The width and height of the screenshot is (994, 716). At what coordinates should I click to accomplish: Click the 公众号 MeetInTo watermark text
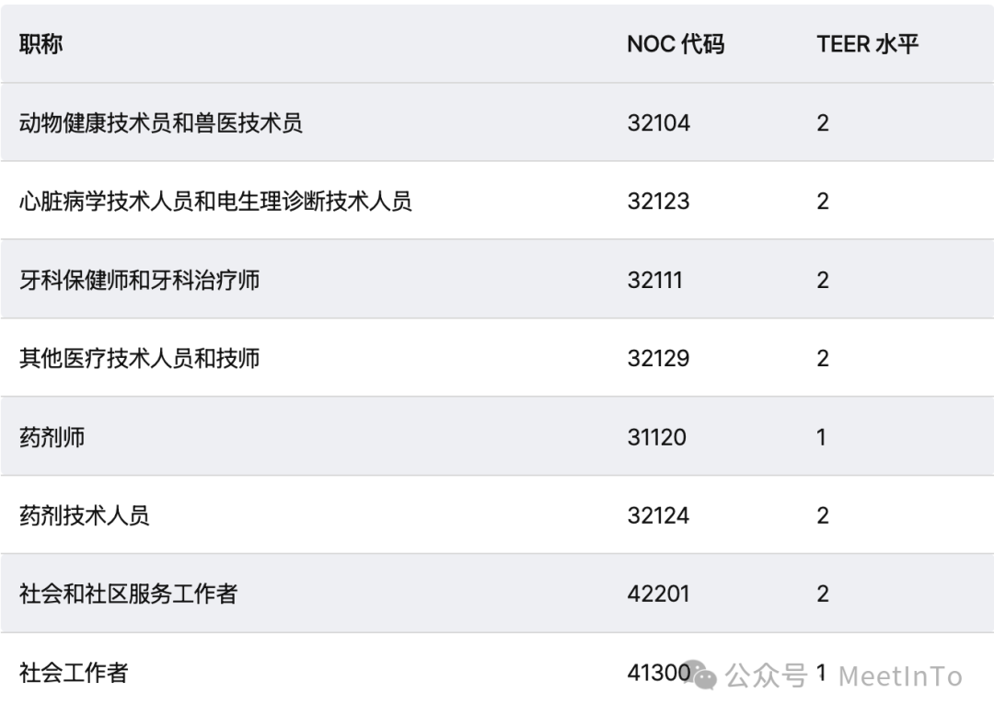844,676
